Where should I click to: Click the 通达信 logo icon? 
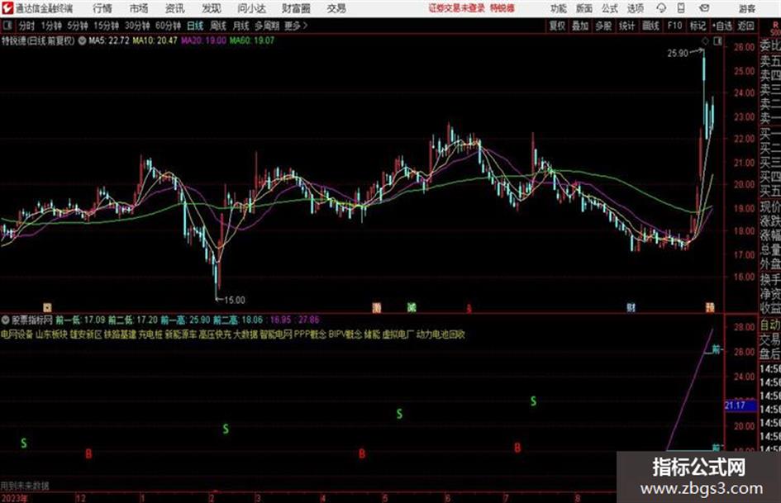pyautogui.click(x=8, y=8)
